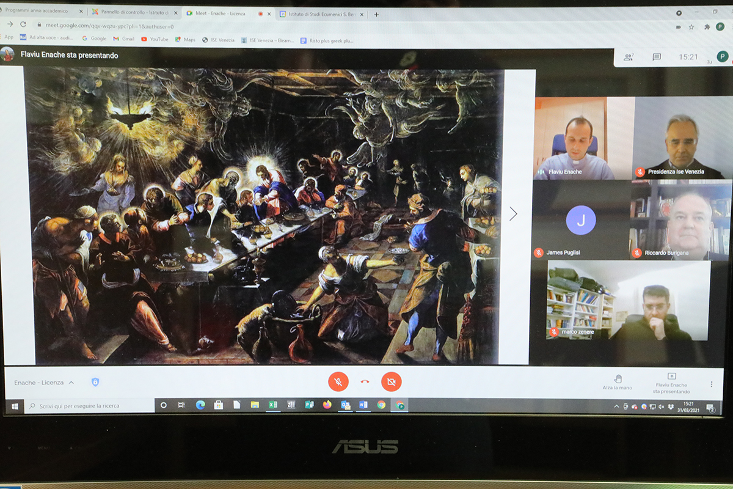733x489 pixels.
Task: Open the Maps bookmark
Action: click(x=185, y=40)
